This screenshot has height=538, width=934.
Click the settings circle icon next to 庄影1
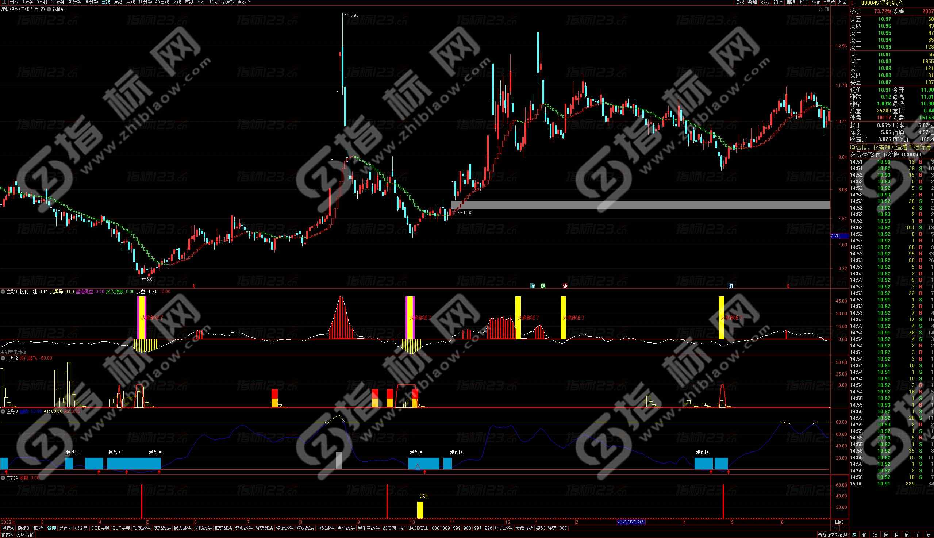(3, 292)
